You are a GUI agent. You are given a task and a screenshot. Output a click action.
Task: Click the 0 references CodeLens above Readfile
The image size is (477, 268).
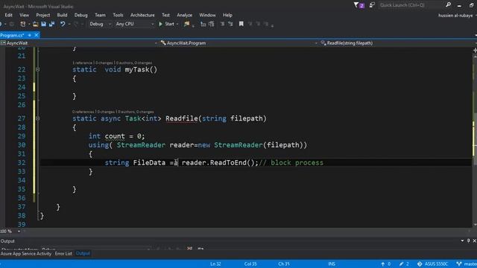coord(83,112)
